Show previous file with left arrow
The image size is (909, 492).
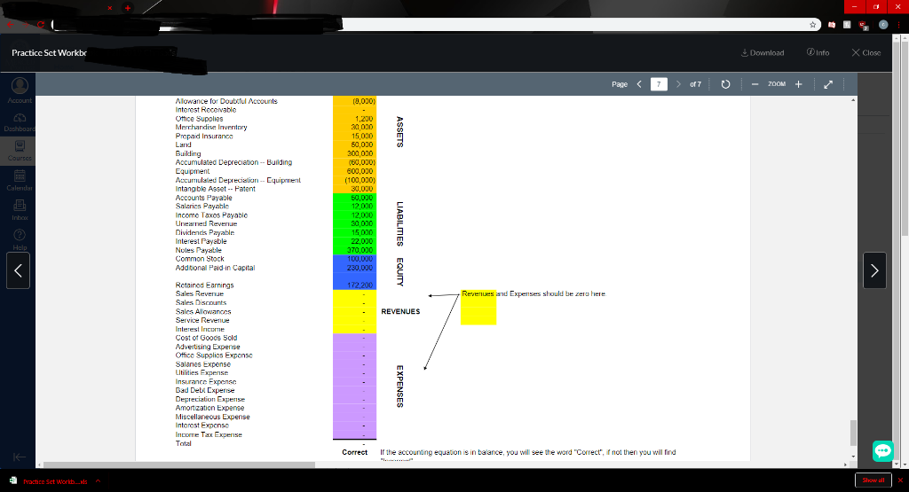click(x=18, y=270)
